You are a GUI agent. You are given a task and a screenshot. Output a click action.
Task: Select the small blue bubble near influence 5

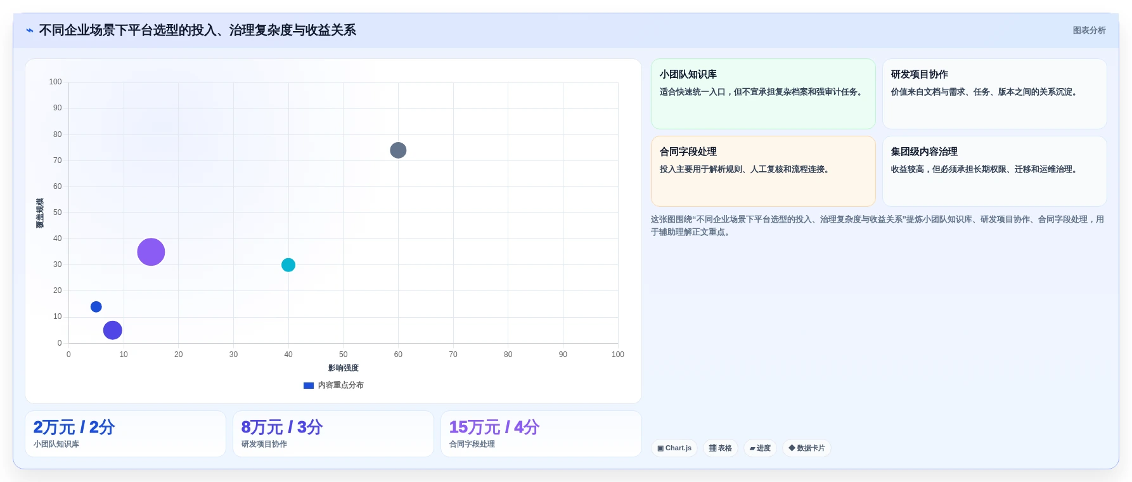pos(96,307)
